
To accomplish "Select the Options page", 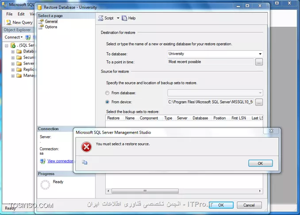I will (x=51, y=27).
